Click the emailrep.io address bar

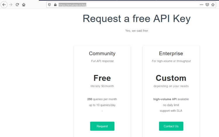tap(123, 5)
